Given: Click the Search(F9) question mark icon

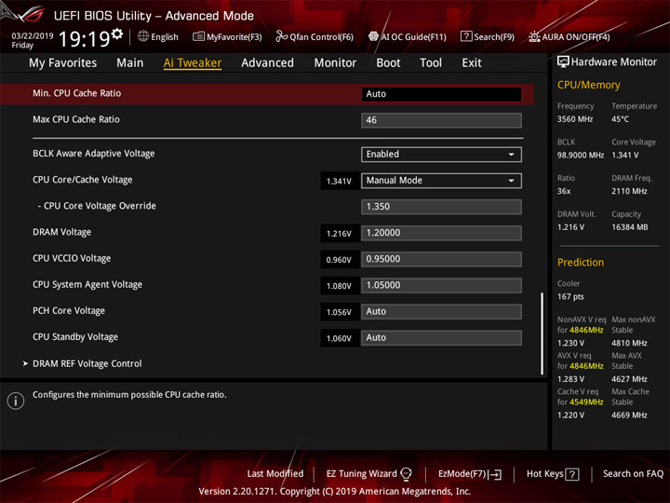Looking at the screenshot, I should pos(466,36).
